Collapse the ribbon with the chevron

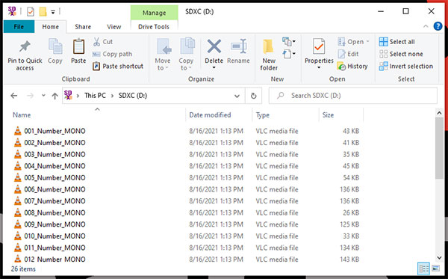[x=426, y=26]
